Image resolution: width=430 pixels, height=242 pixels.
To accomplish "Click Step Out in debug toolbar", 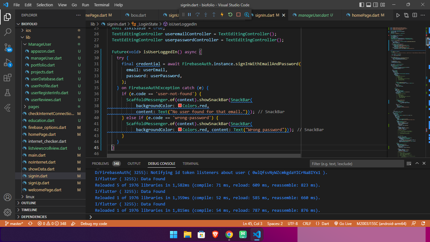I will [214, 14].
